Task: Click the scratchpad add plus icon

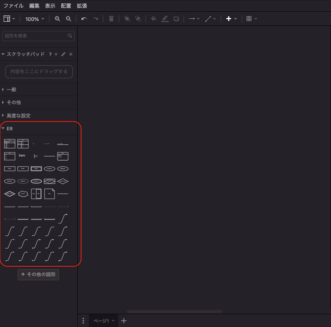Action: point(56,54)
